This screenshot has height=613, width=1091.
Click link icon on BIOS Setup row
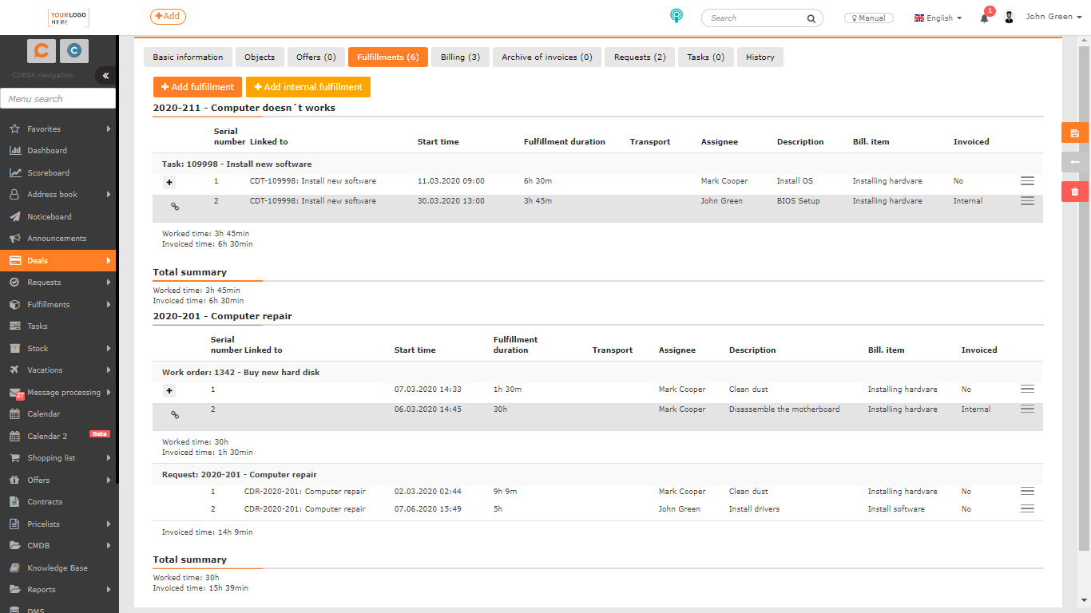[x=175, y=206]
